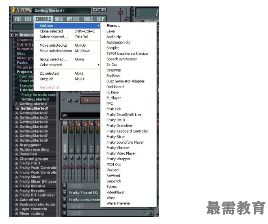Open dropdown for effect slot 1

pyautogui.click(x=64, y=186)
